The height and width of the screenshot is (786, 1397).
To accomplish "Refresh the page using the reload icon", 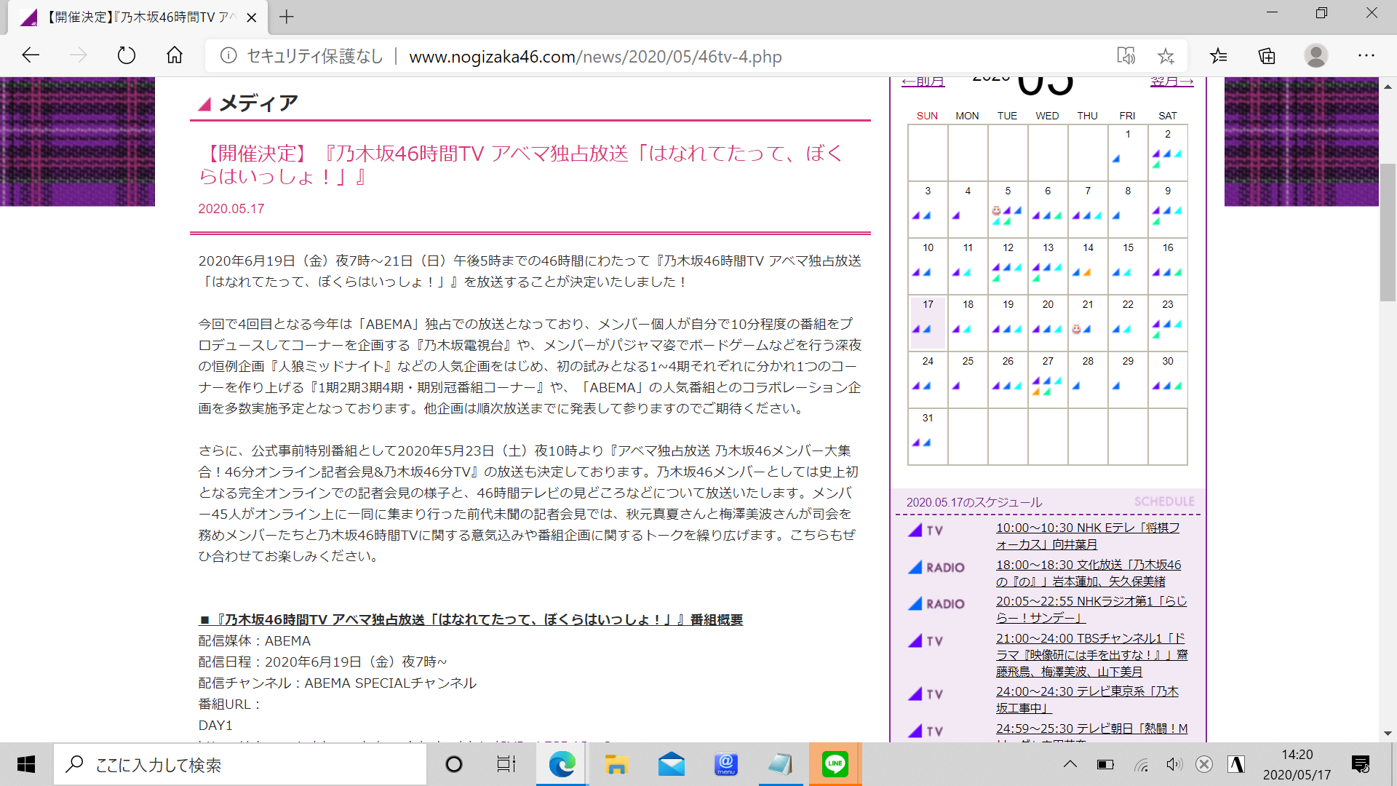I will click(126, 55).
